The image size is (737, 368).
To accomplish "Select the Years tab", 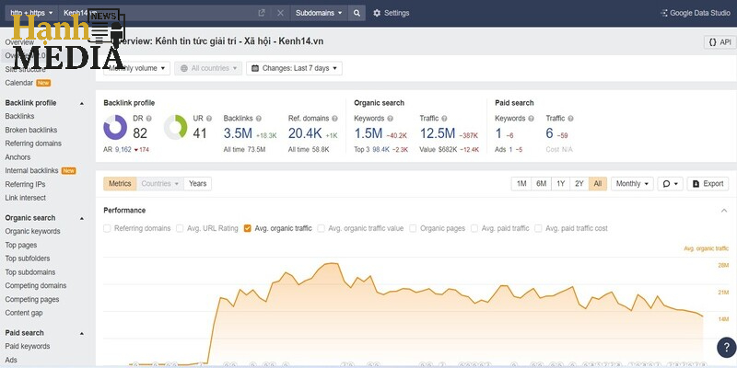I will pyautogui.click(x=197, y=183).
